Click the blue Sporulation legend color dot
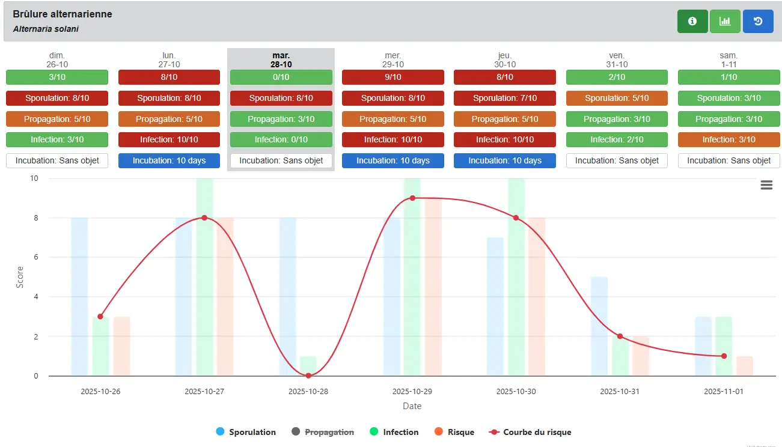 point(220,432)
